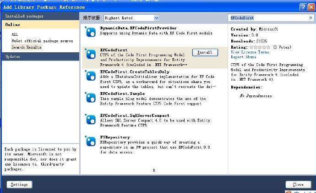This screenshot has height=193, width=316.
Task: Select the DynamicData.EFCodeFirstProvider title
Action: 138,28
